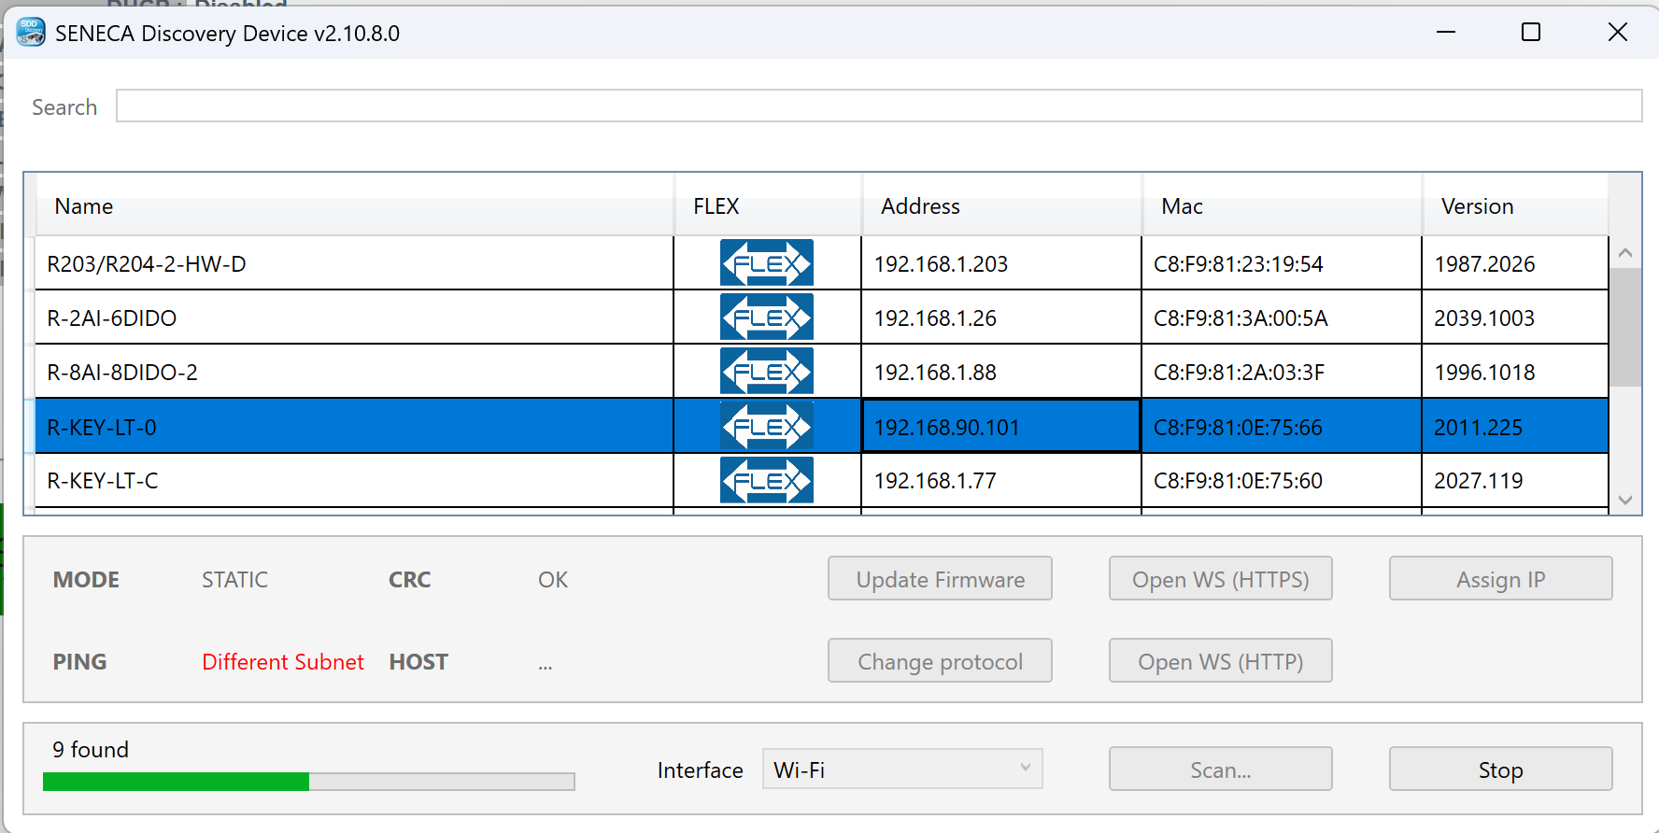Viewport: 1659px width, 833px height.
Task: Click Open WS (HTTP) button
Action: 1220,661
